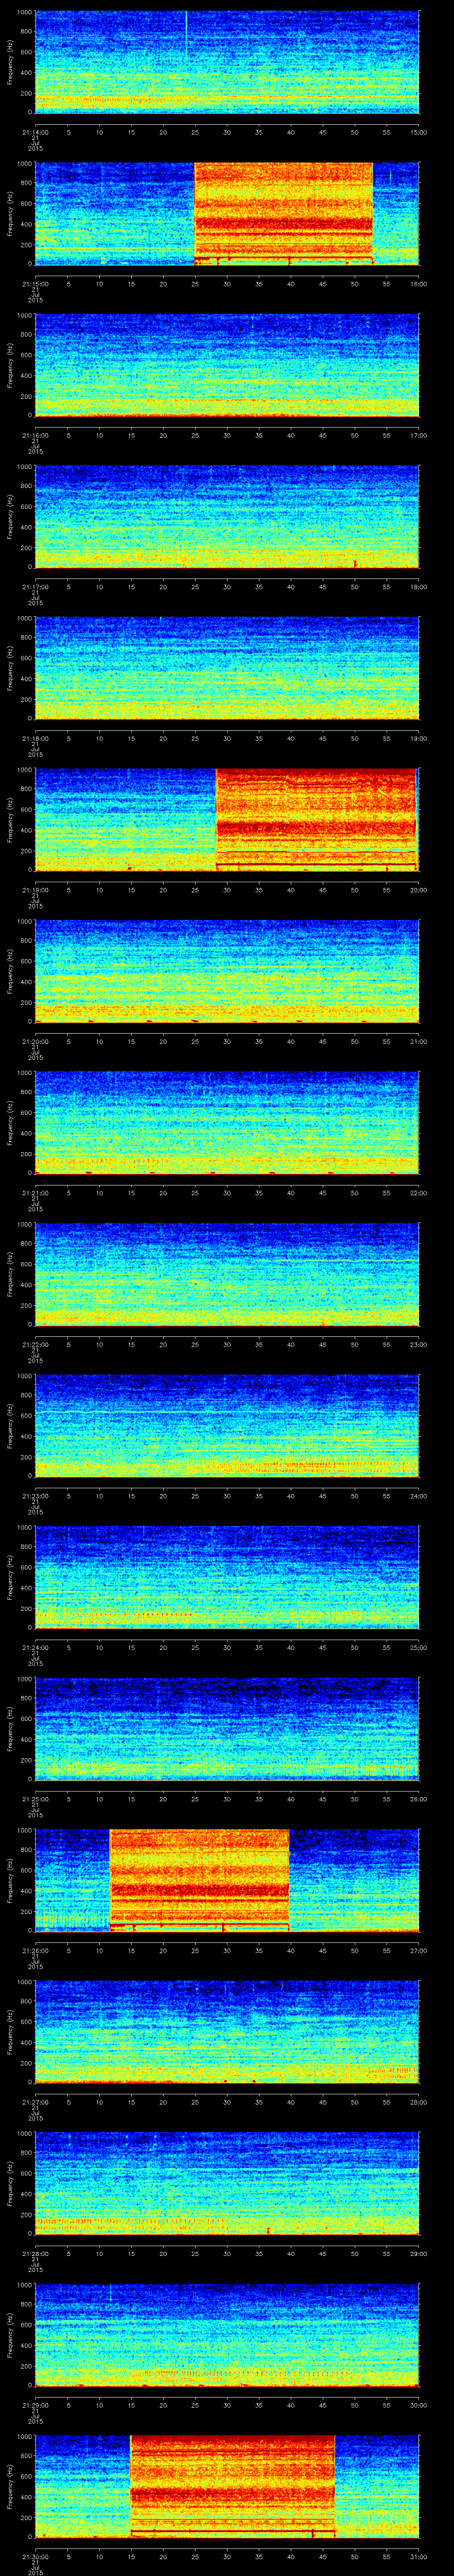The image size is (454, 2576).
Task: Click the spectrogram panel starting at 21:18:00
Action: pyautogui.click(x=227, y=669)
